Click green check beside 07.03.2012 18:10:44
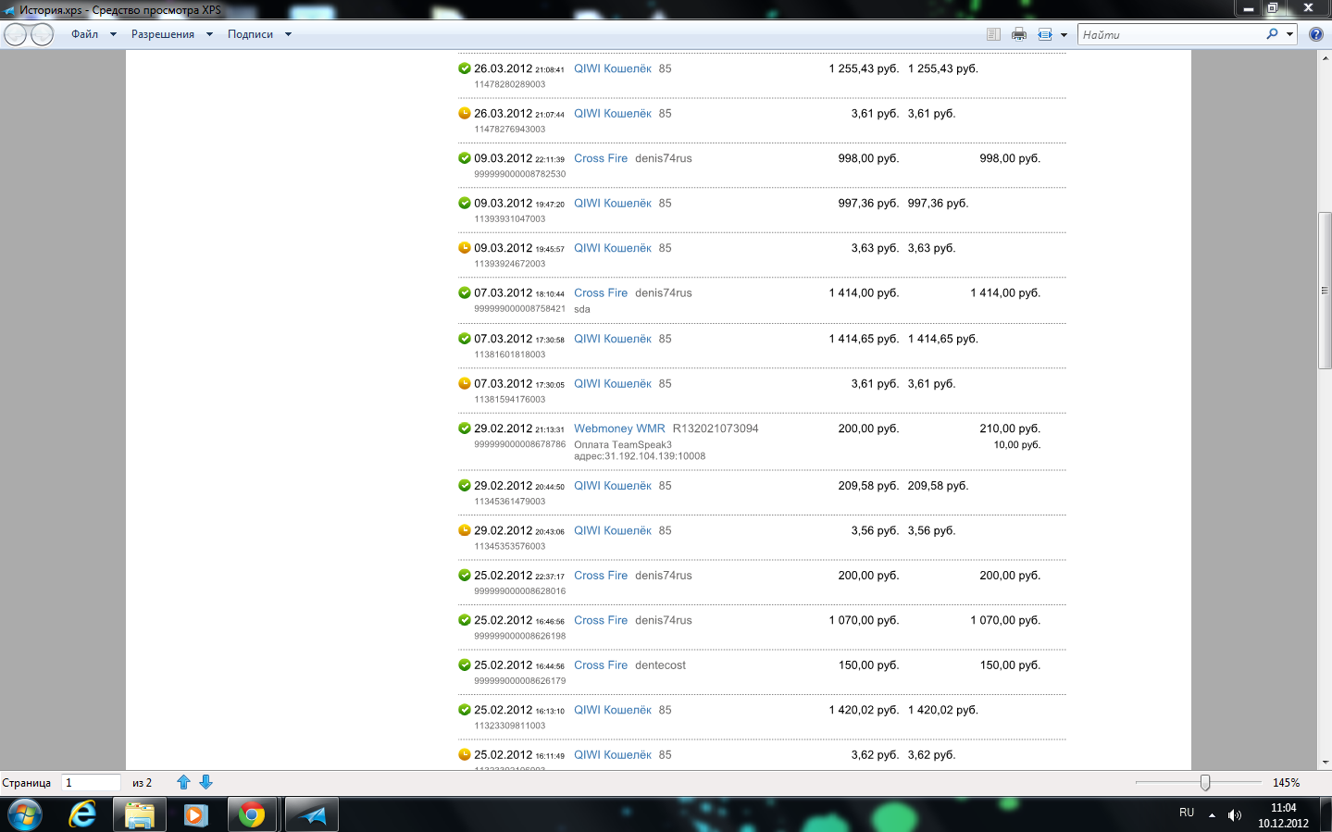This screenshot has width=1332, height=832. coord(465,292)
